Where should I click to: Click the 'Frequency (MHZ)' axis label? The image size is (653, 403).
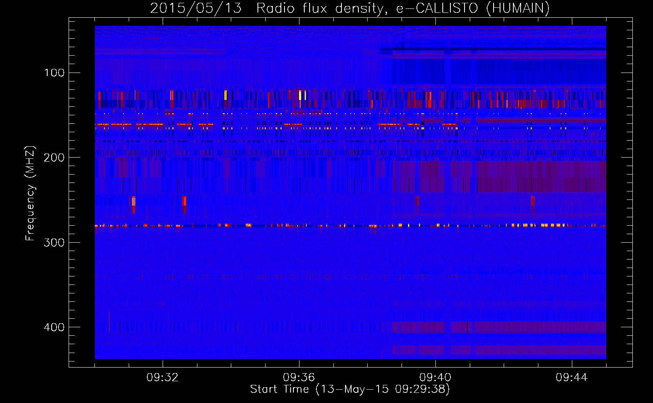point(30,193)
